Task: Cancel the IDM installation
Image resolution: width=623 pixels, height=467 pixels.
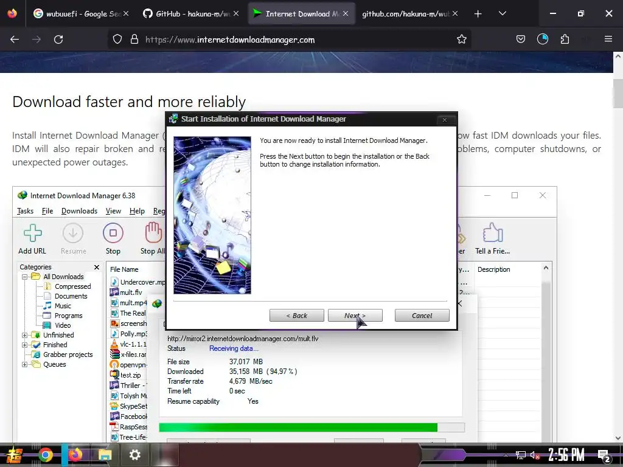Action: 422,316
